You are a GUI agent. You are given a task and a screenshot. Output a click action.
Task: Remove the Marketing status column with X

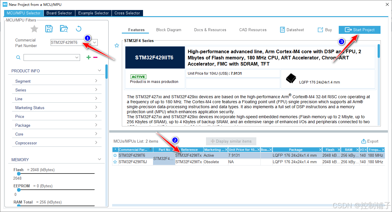tap(226, 150)
